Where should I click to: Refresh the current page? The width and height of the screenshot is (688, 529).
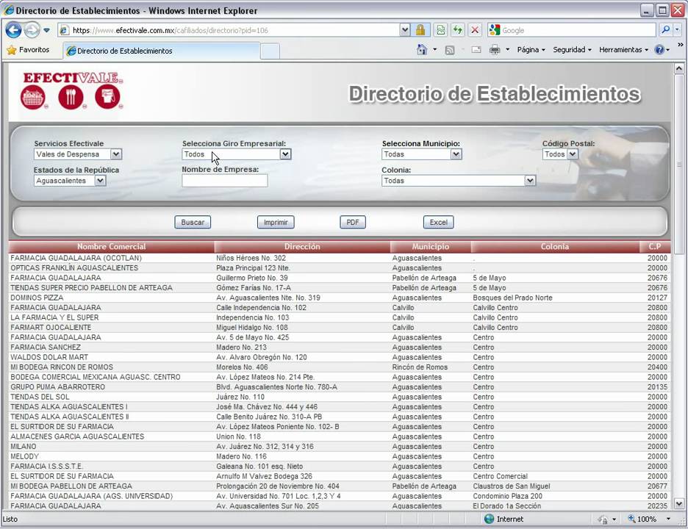click(x=458, y=29)
